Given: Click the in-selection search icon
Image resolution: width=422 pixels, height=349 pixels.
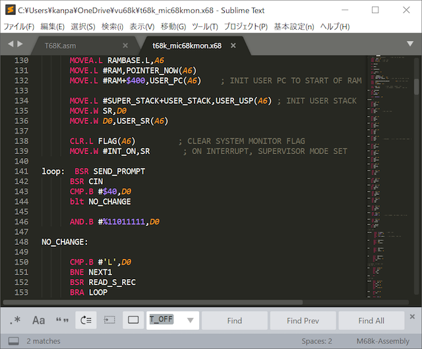Looking at the screenshot, I should (x=109, y=320).
